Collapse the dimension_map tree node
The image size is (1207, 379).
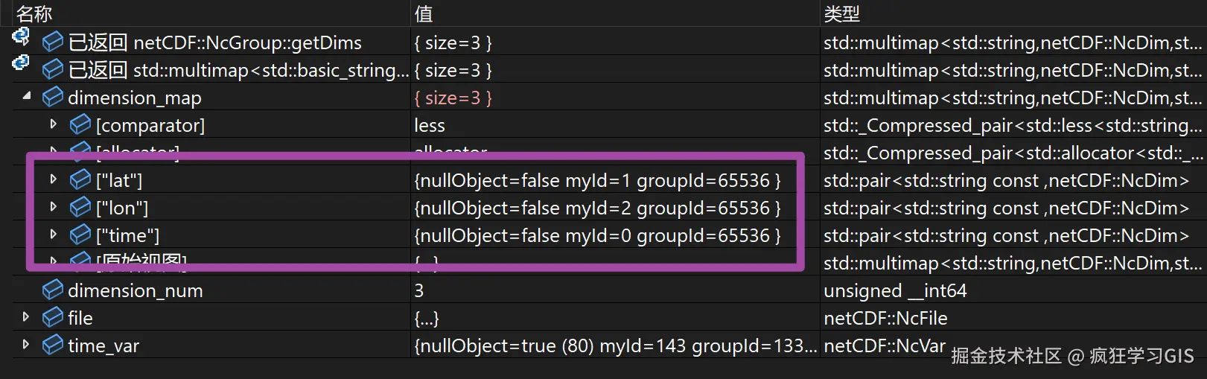pyautogui.click(x=27, y=96)
